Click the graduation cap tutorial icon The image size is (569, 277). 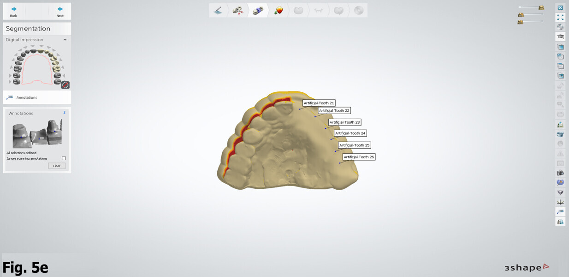click(560, 37)
